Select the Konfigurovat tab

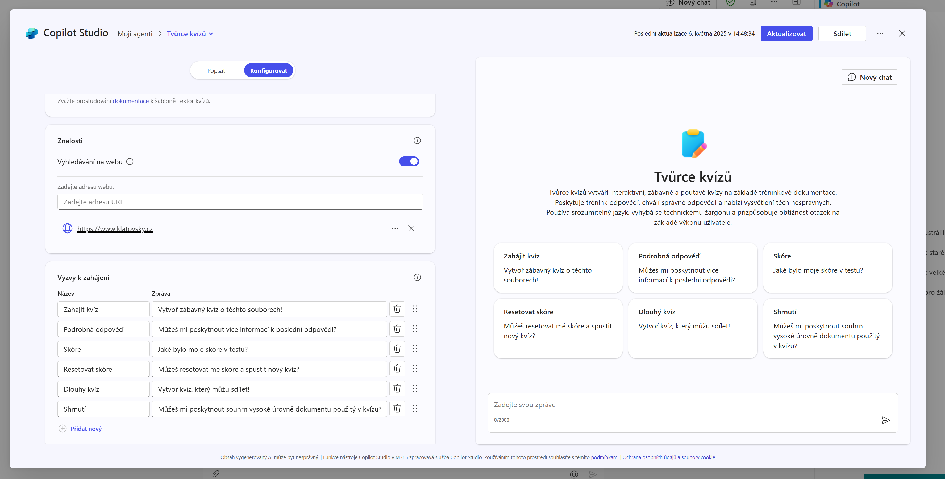pos(269,70)
